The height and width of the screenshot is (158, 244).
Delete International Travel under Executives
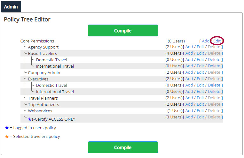(214, 91)
